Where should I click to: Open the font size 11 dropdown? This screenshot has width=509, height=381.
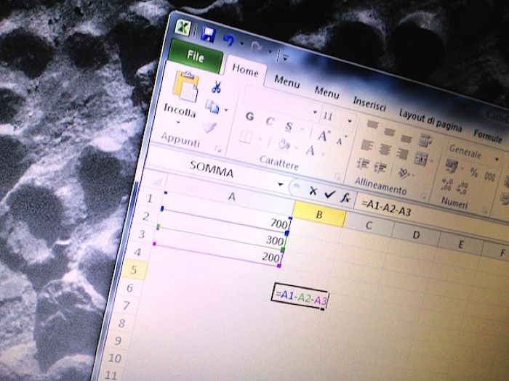pyautogui.click(x=349, y=121)
